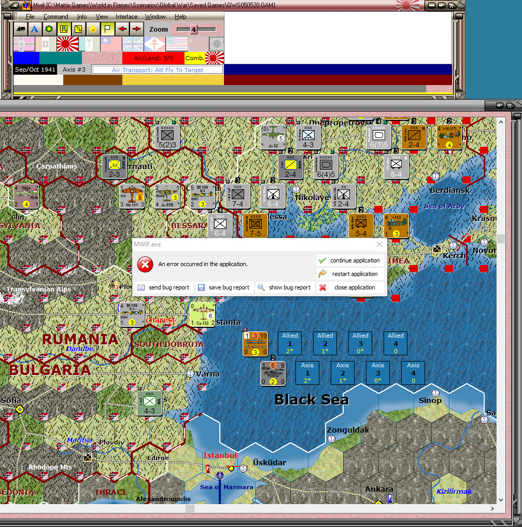Select the locomotive rail movement icon
Viewport: 522px width, 527px height.
pyautogui.click(x=21, y=29)
